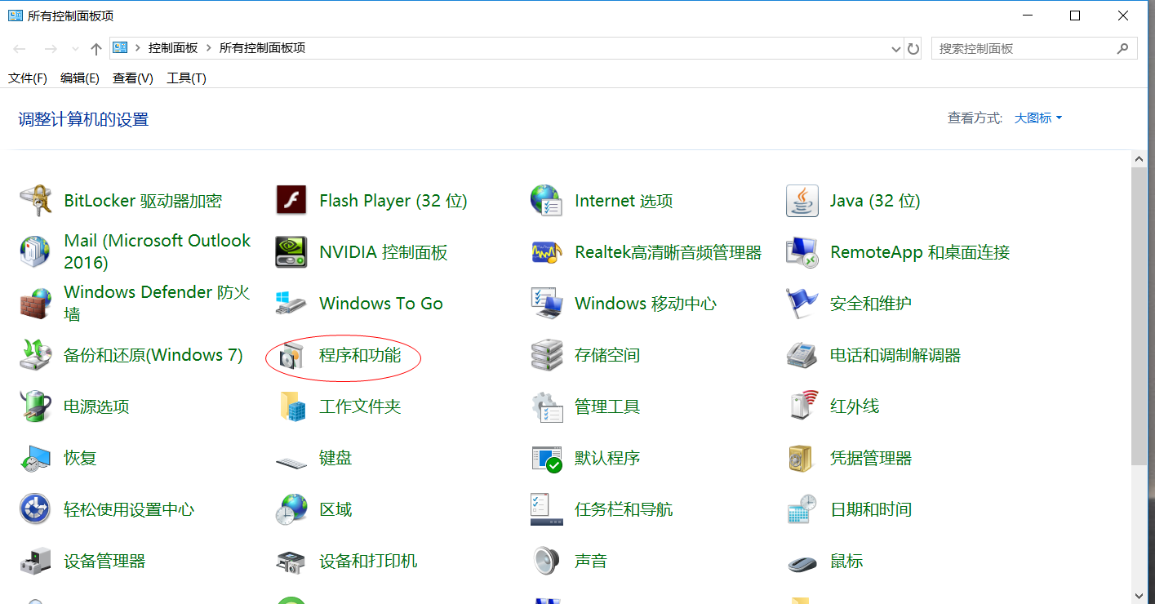Open the 安全和维护 flag icon
This screenshot has height=604, width=1155.
pos(802,304)
